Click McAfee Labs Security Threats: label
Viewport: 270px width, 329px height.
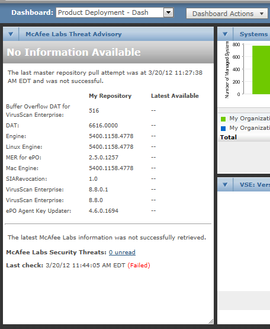[56, 252]
